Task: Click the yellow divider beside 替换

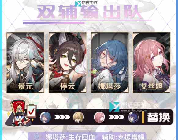Action: click(x=143, y=117)
